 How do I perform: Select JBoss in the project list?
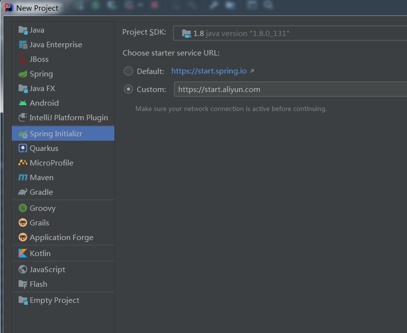click(63, 59)
